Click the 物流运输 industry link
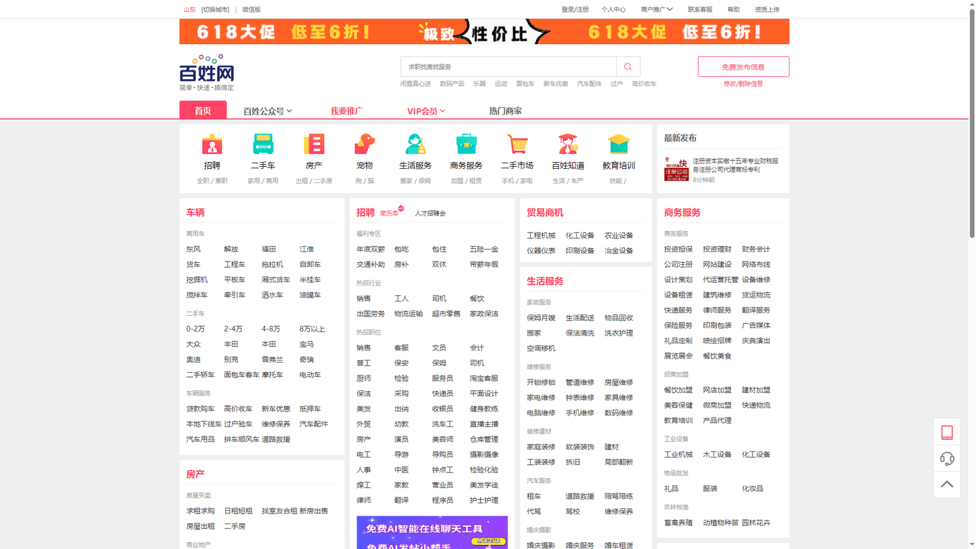976x549 pixels. [x=408, y=314]
